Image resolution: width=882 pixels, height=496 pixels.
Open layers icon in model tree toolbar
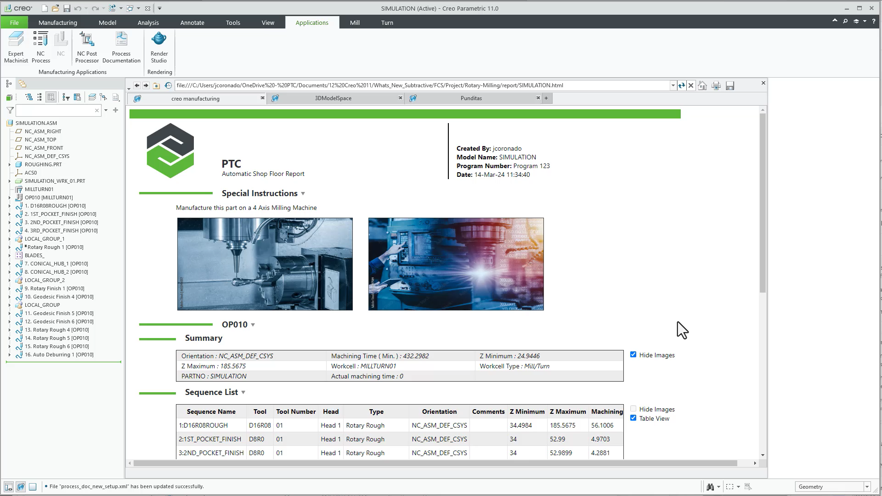click(x=92, y=97)
